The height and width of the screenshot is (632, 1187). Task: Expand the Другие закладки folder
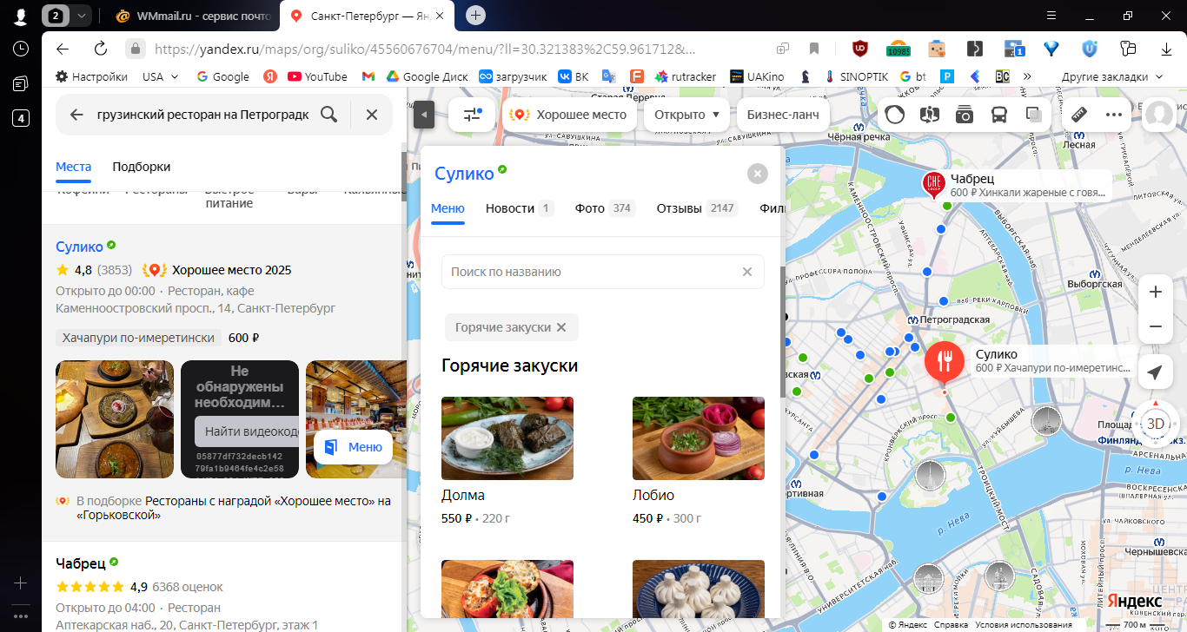[x=1111, y=76]
